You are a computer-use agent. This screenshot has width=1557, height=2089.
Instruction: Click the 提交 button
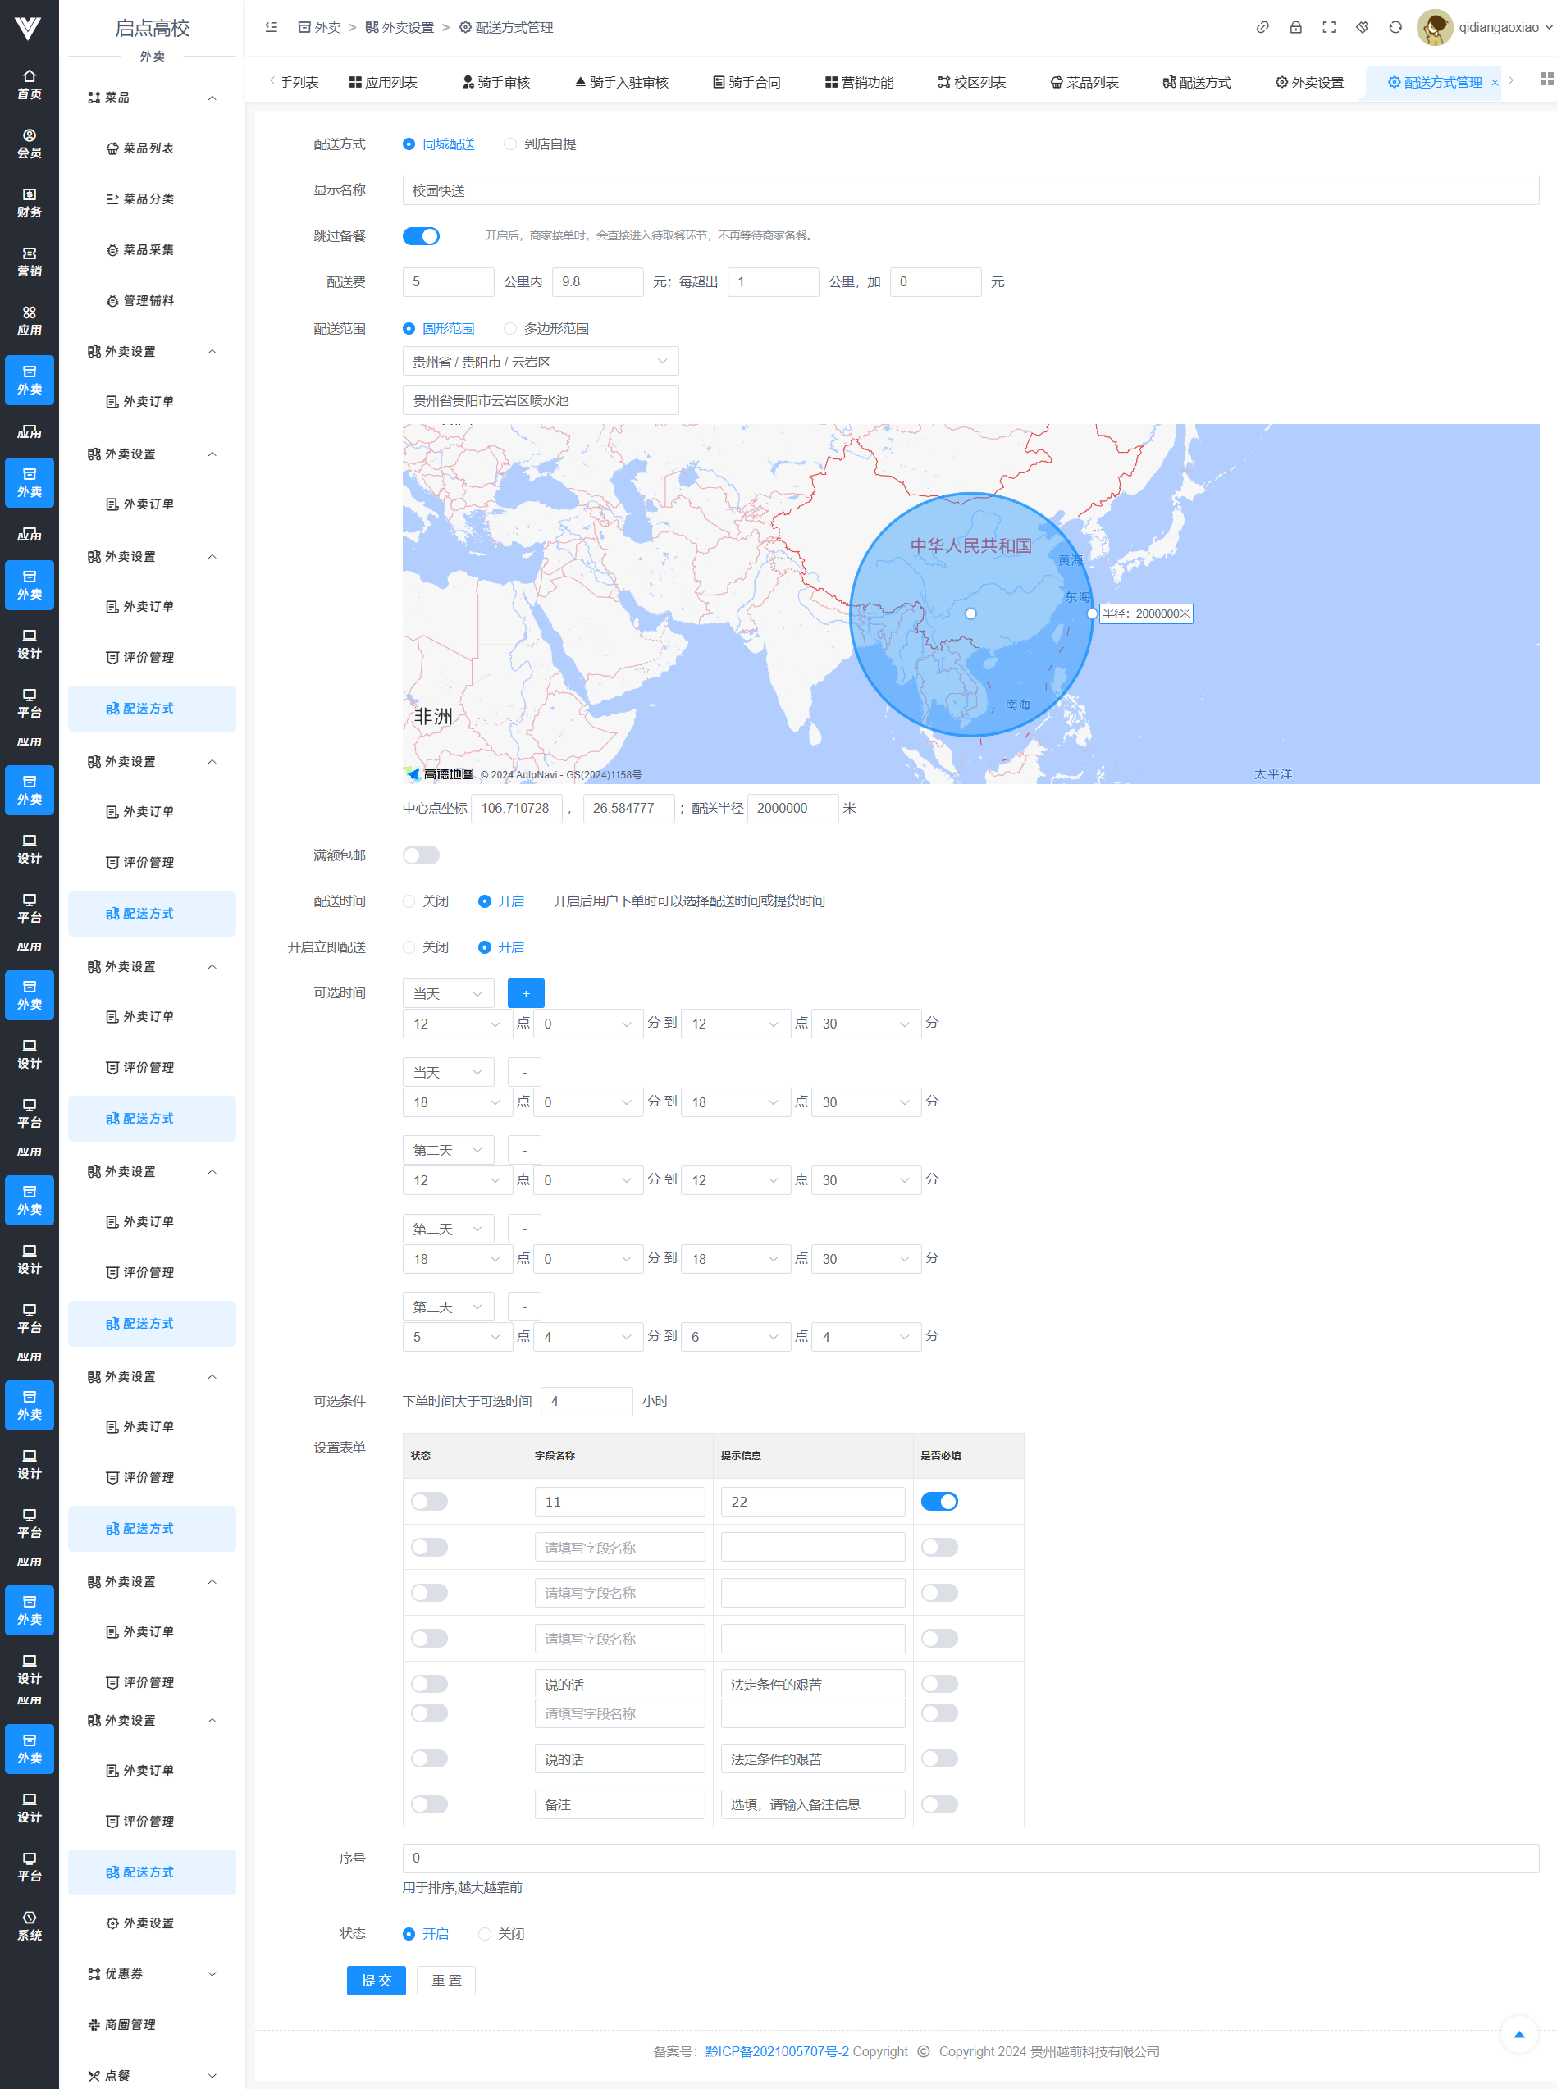375,1980
